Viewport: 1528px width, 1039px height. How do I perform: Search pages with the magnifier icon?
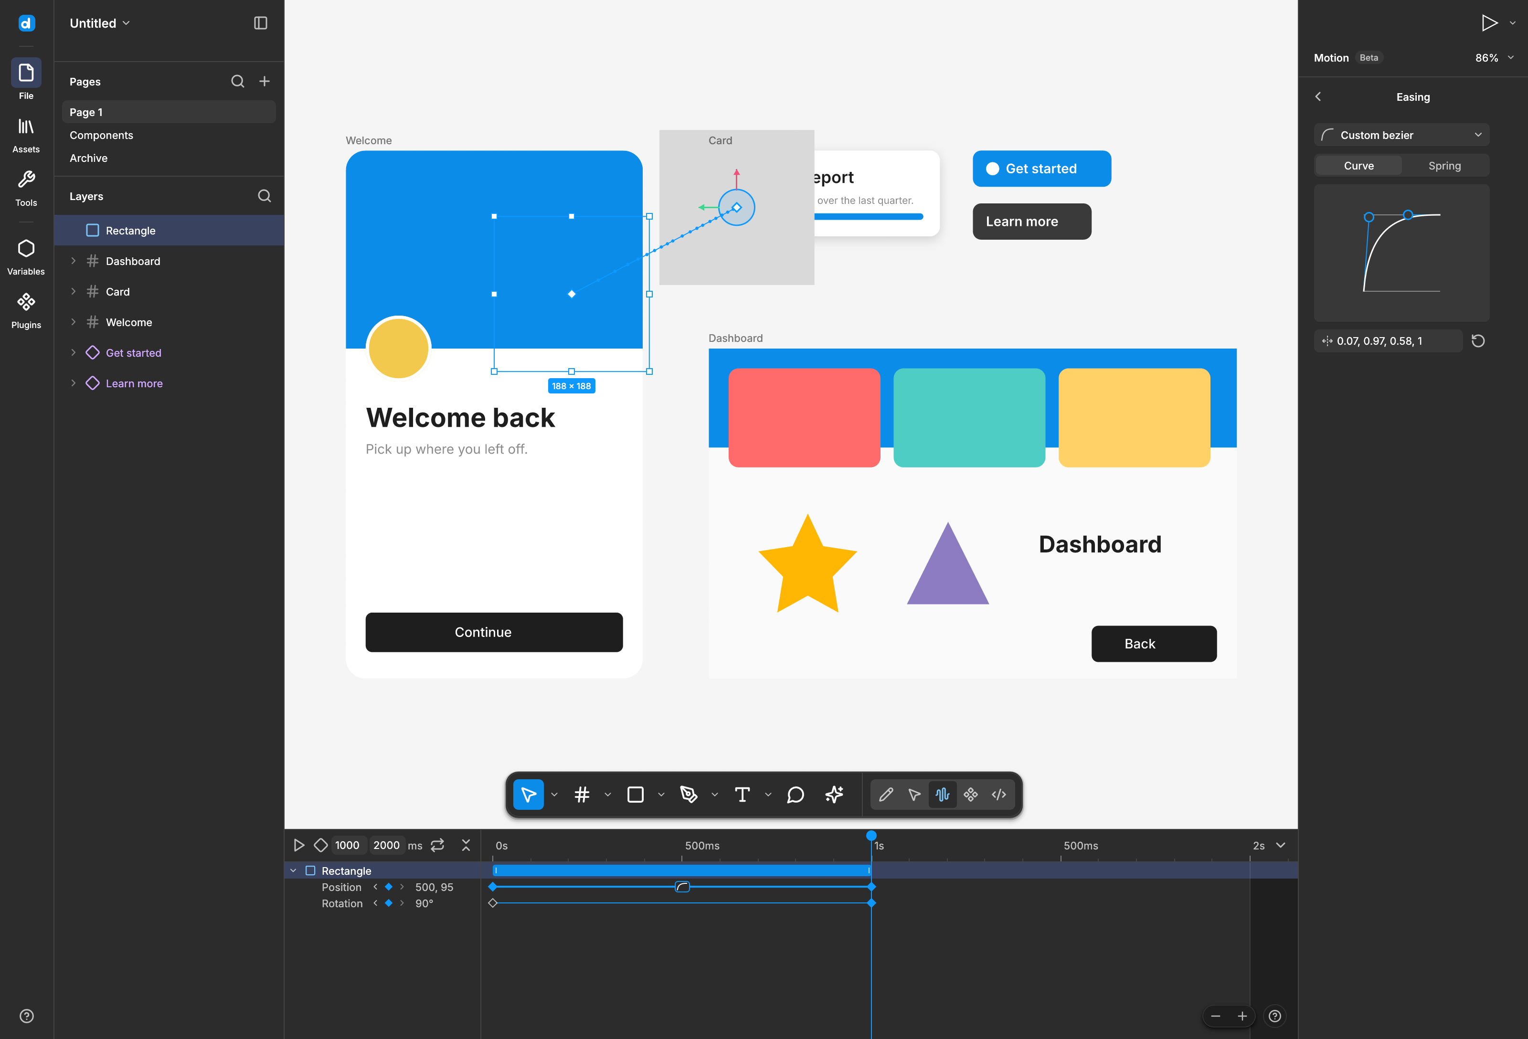(237, 82)
